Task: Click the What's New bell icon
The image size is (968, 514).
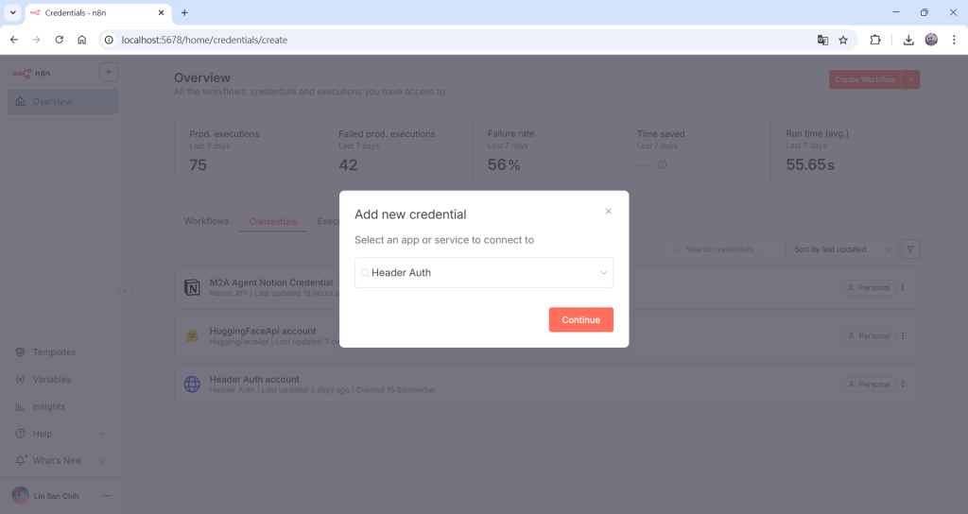Action: [21, 460]
